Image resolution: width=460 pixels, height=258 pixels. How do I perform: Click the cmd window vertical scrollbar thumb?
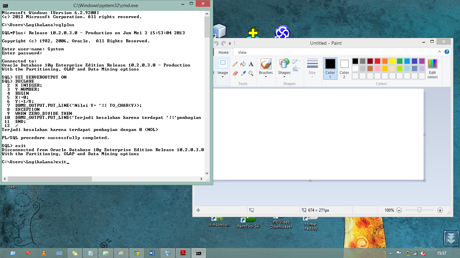click(207, 27)
